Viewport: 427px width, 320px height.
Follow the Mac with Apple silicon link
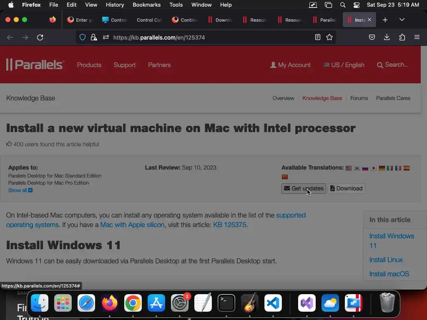132,225
